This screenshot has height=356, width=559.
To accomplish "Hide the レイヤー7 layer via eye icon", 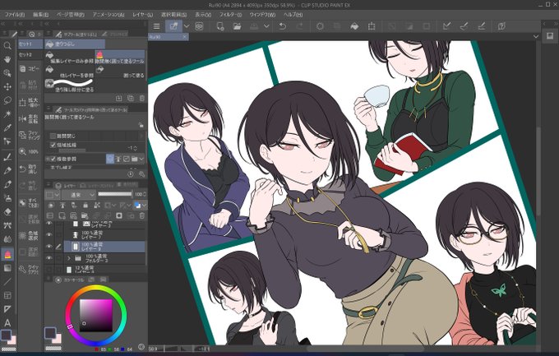I will point(49,234).
